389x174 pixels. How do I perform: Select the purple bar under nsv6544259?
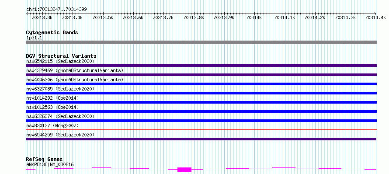tap(201, 139)
